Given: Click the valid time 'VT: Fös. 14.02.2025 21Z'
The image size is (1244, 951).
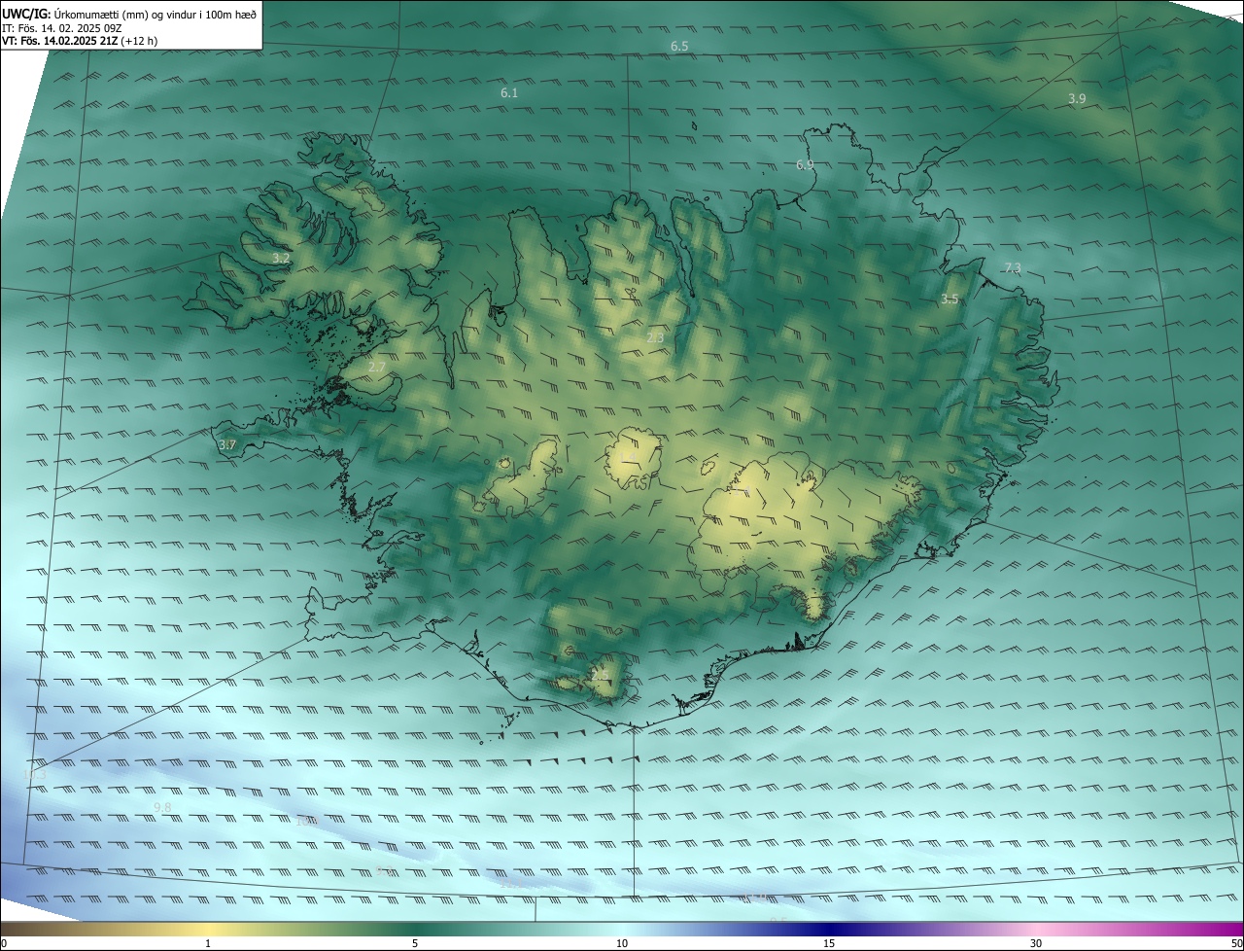Looking at the screenshot, I should point(59,41).
